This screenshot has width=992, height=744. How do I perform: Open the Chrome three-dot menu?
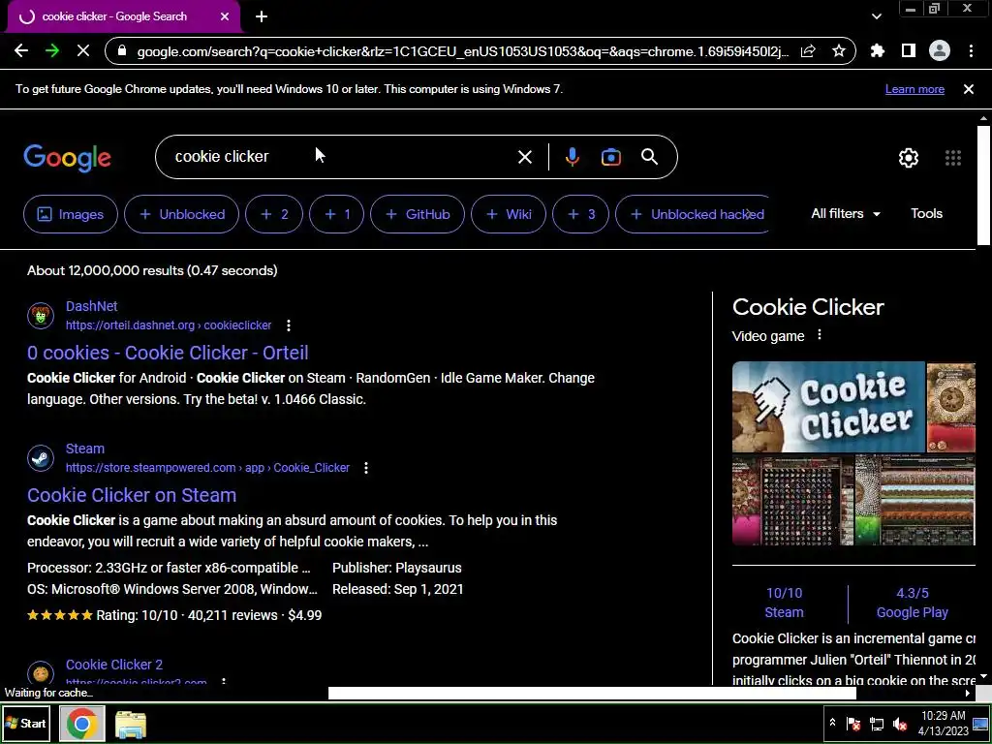point(971,51)
